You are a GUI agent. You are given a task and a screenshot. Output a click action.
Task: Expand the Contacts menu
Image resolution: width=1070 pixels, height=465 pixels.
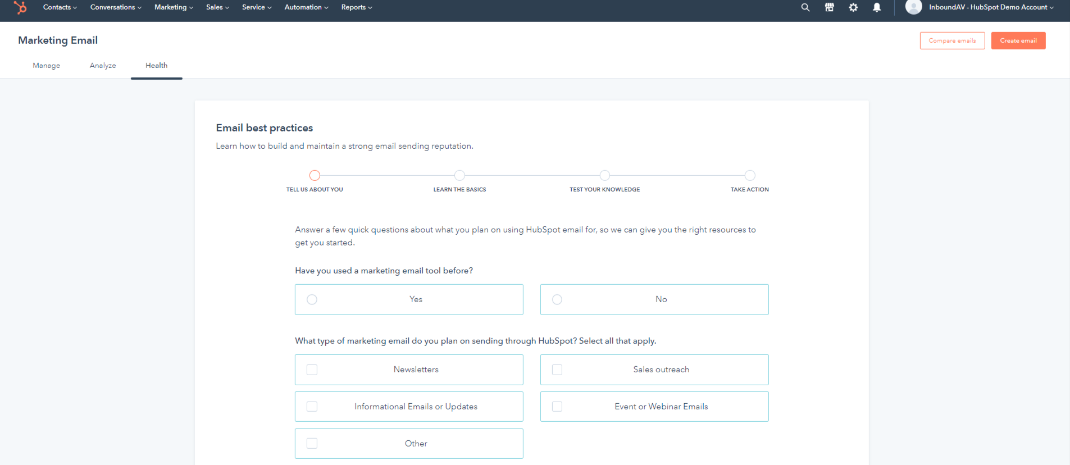tap(60, 7)
